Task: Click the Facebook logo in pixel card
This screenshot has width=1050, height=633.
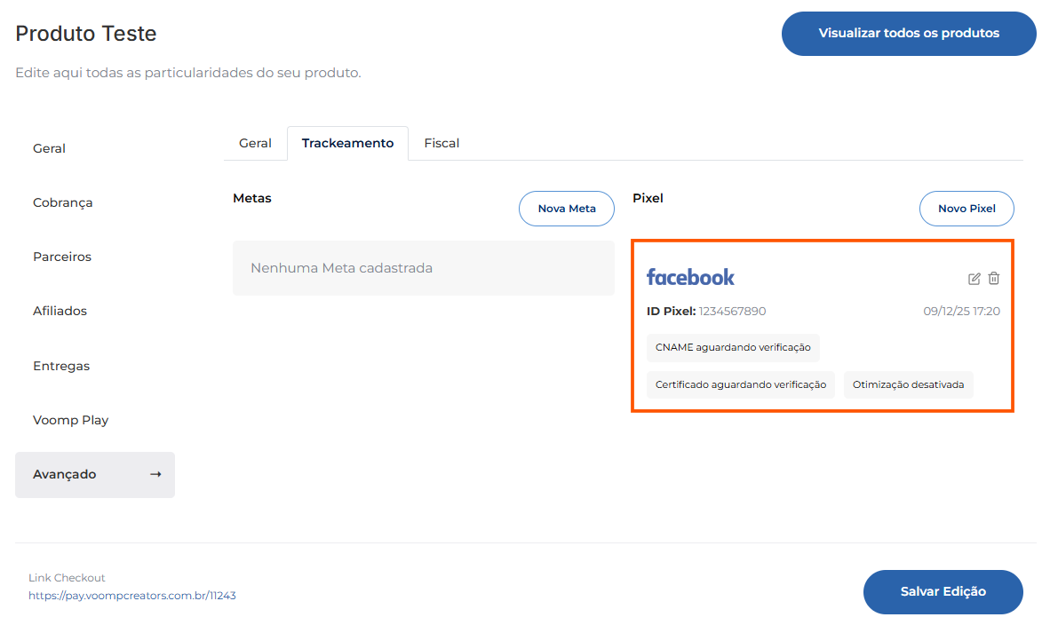Action: (690, 277)
